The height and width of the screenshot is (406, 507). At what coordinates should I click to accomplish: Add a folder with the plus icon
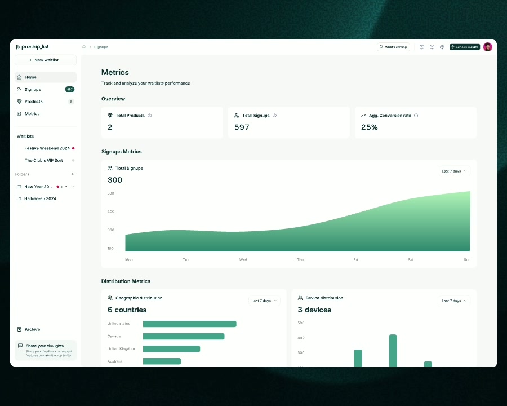tap(72, 174)
